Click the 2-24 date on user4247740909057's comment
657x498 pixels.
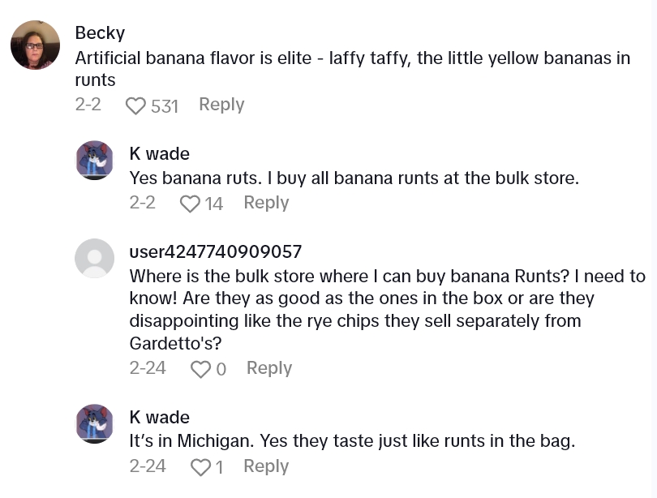coord(148,368)
